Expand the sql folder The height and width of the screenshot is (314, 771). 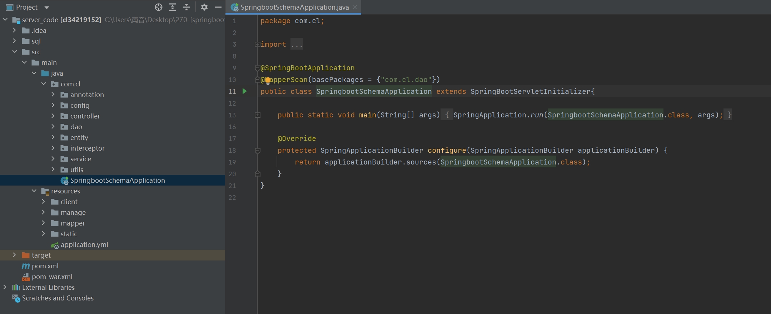[15, 41]
